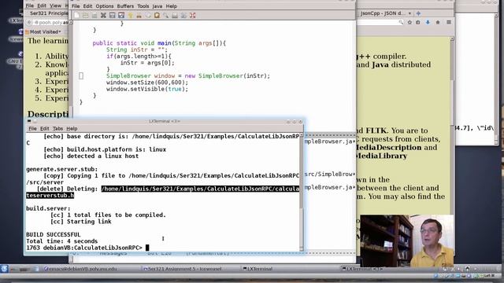Screen dimensions: 504x283
Task: Open the Emacs Edit menu
Action: pos(87,6)
